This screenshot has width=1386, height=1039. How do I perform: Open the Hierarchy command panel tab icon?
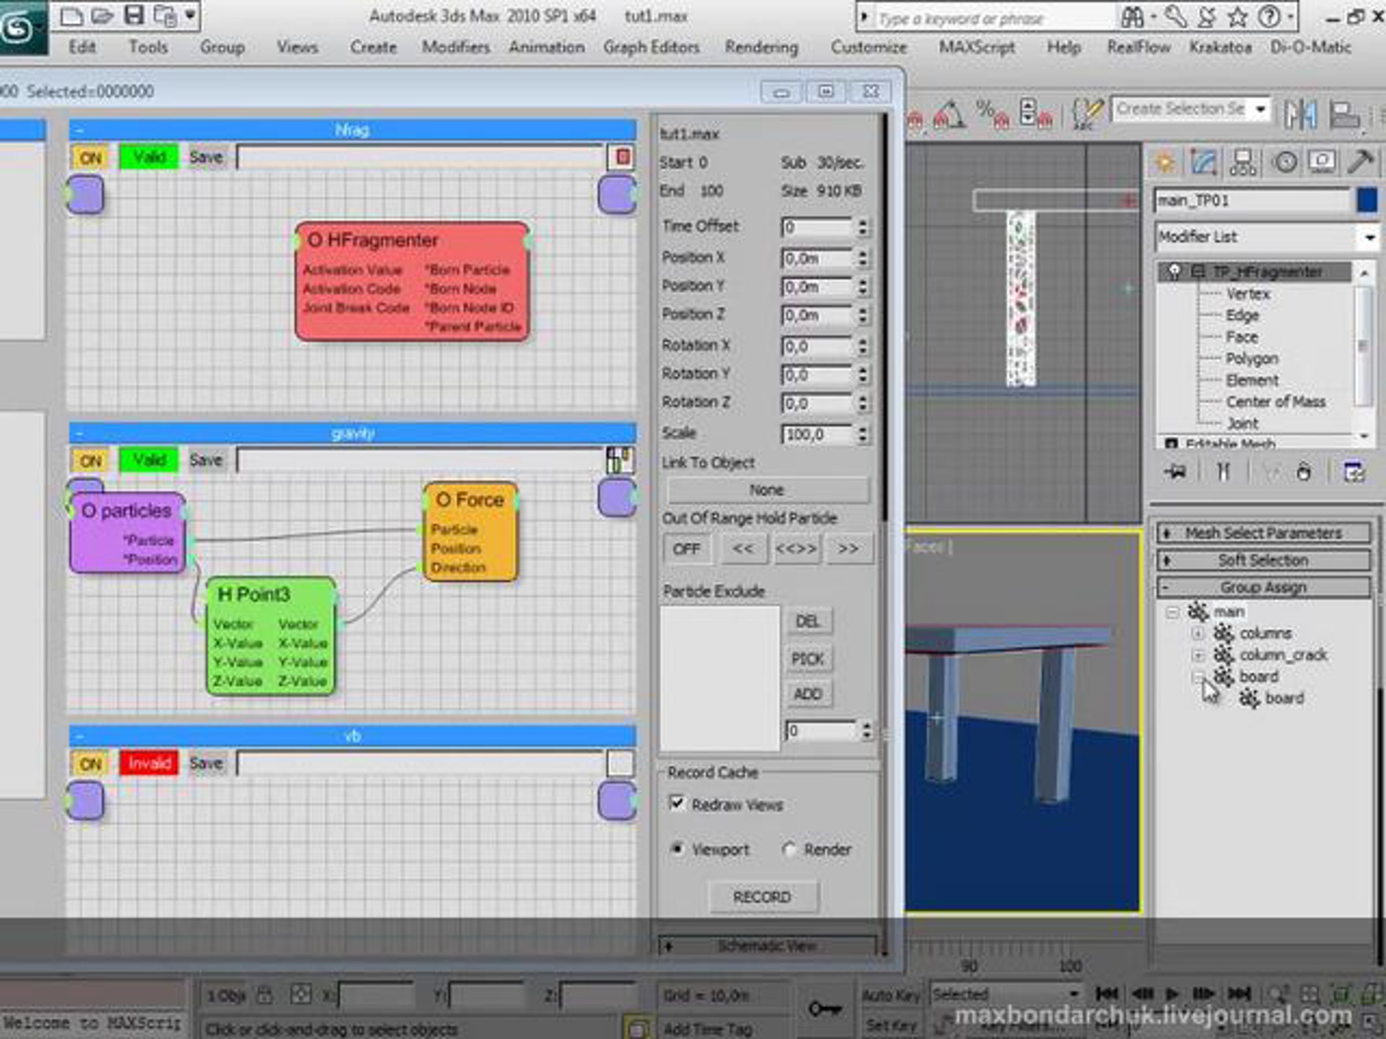click(1244, 163)
